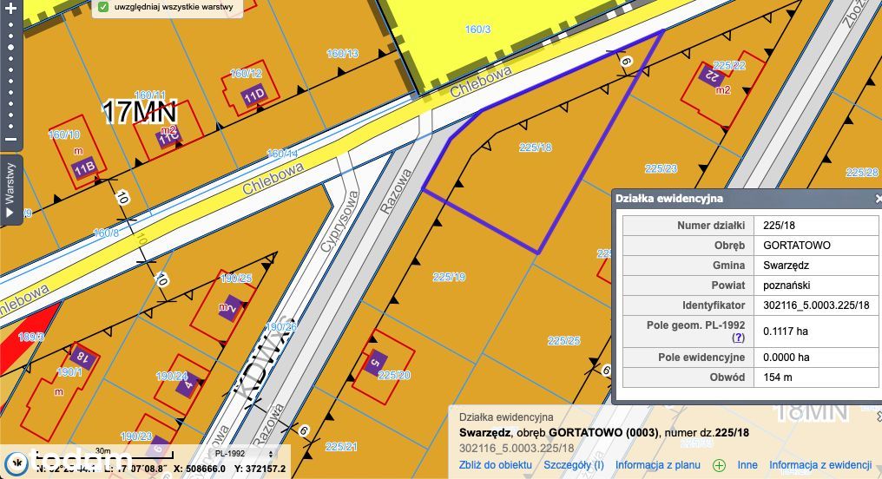The height and width of the screenshot is (479, 882).
Task: Click parcel label 160/3 in yellow area
Action: pos(477,30)
